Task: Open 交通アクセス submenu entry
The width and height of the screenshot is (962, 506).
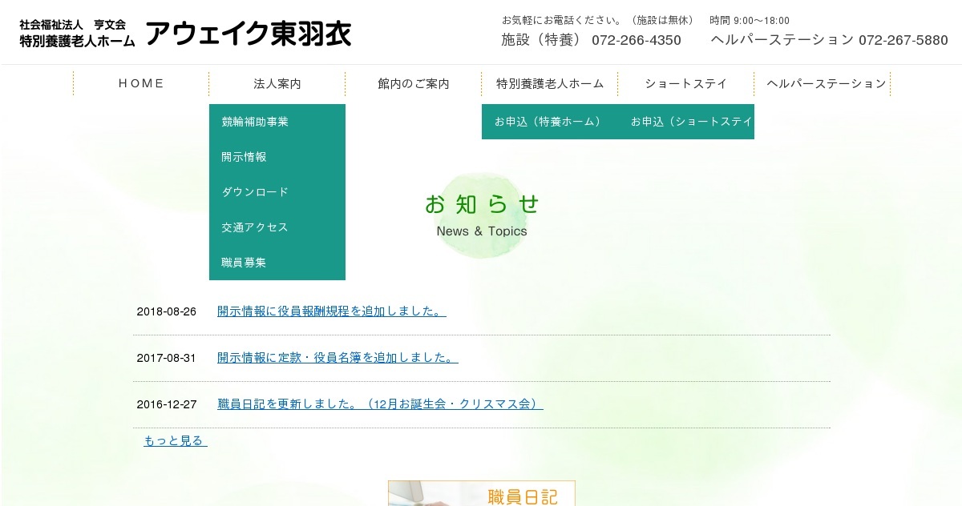Action: point(277,227)
